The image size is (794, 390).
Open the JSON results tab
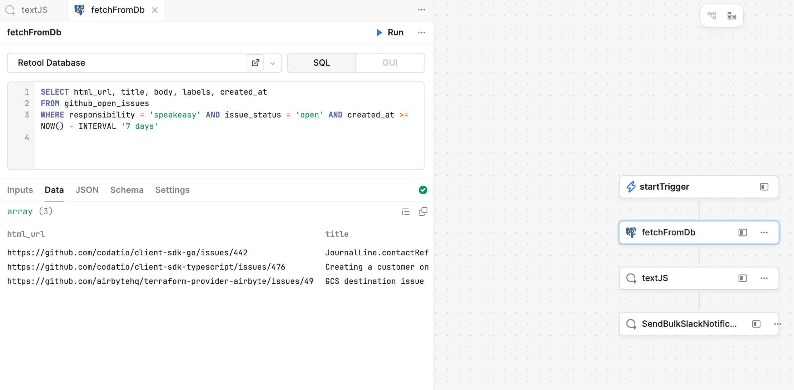click(x=87, y=190)
